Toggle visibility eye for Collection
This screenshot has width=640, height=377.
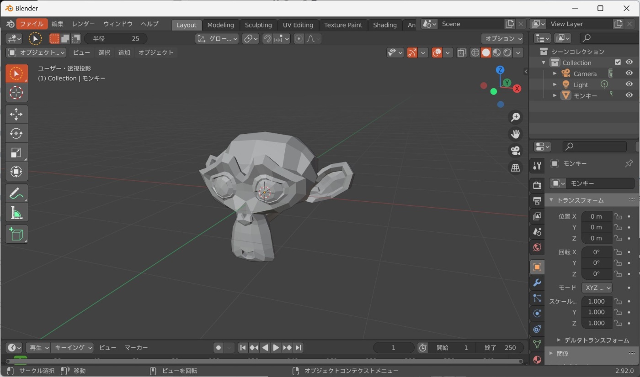point(629,63)
